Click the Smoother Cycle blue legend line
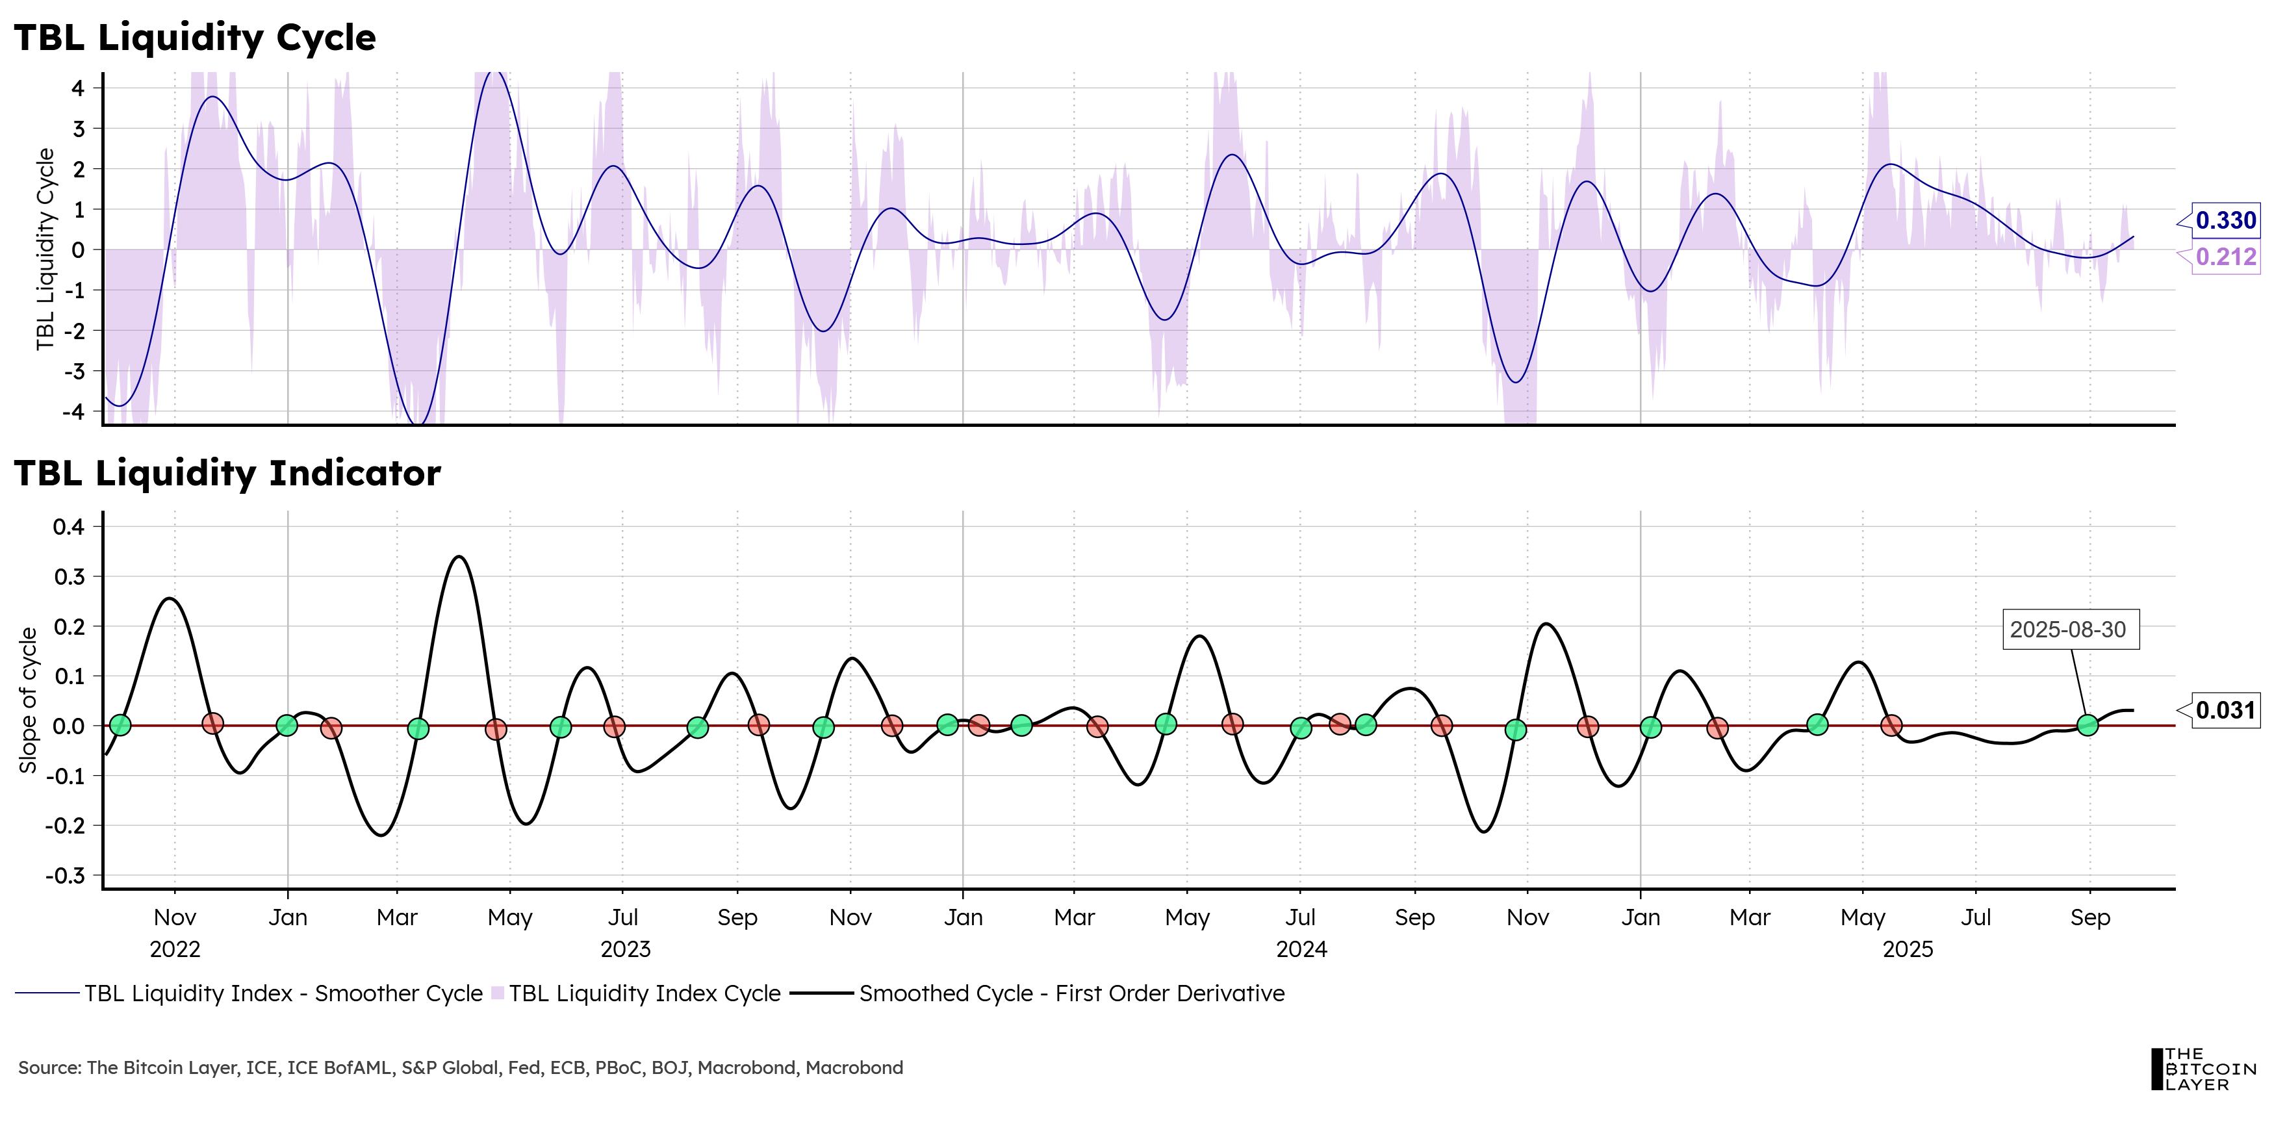This screenshot has height=1137, width=2274. (47, 993)
